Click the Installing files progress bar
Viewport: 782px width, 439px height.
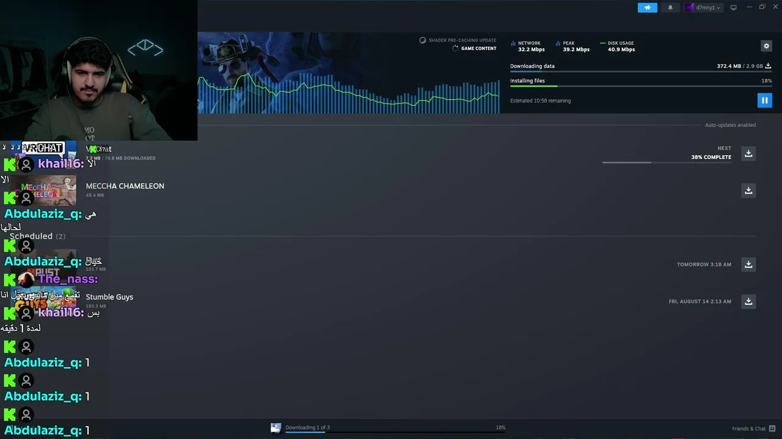(x=641, y=86)
